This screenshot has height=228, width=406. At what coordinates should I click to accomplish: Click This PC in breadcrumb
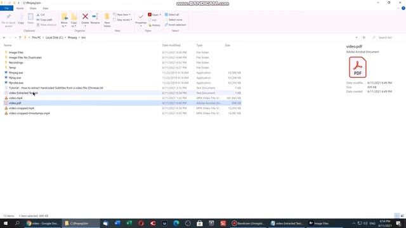(36, 37)
